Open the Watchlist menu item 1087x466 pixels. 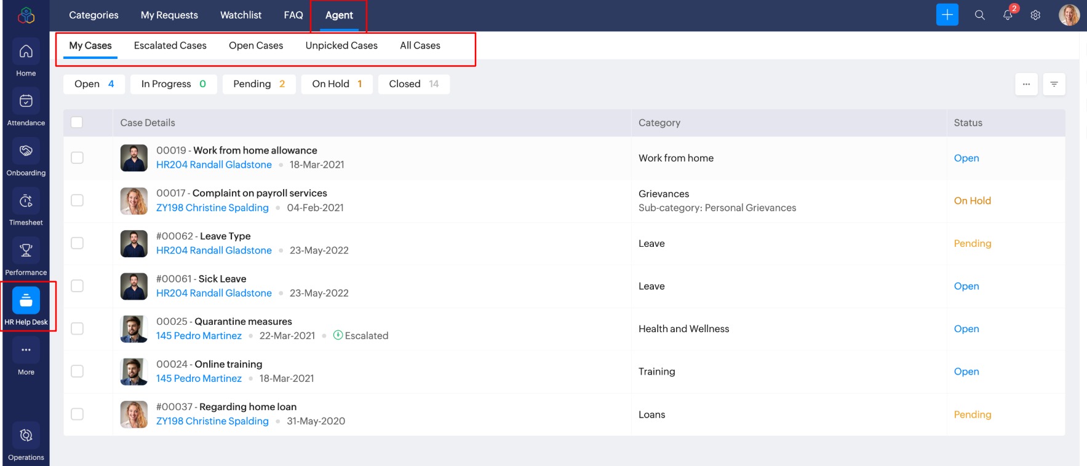click(x=241, y=15)
